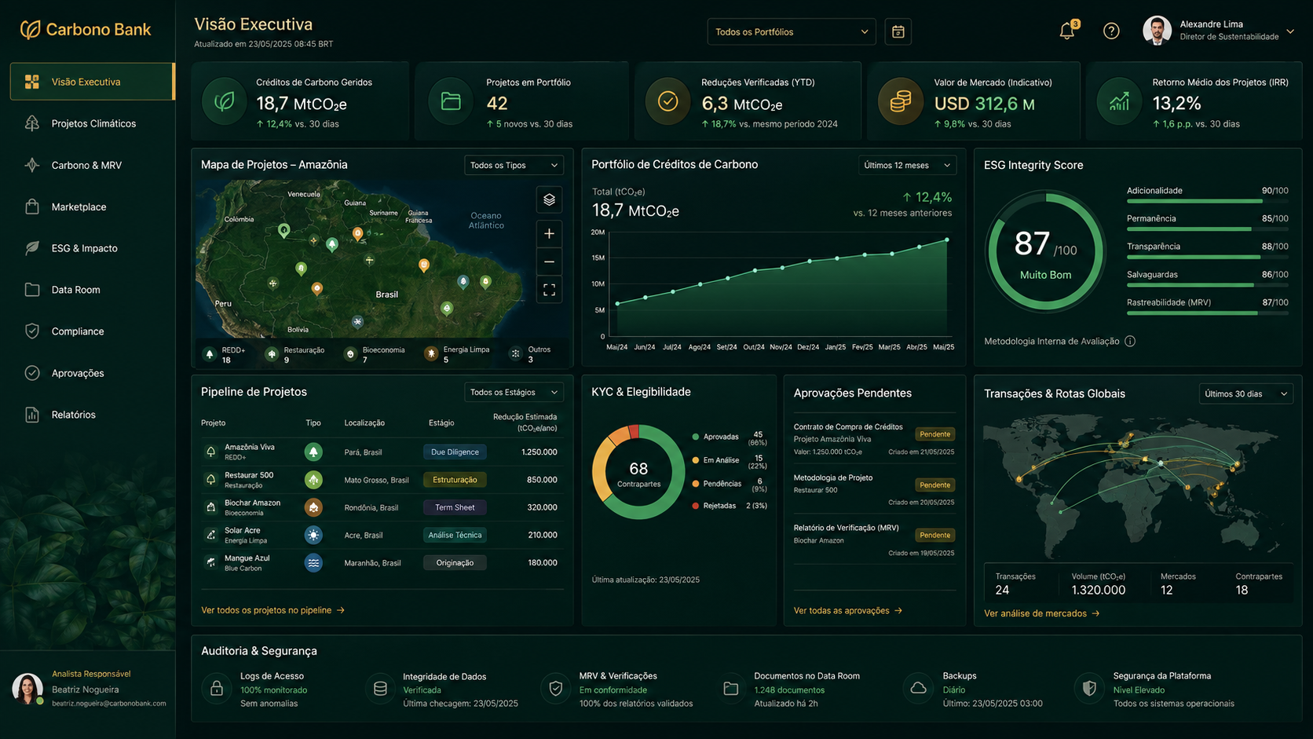The height and width of the screenshot is (739, 1313).
Task: Click the Carbono Bank logo
Action: pos(86,30)
